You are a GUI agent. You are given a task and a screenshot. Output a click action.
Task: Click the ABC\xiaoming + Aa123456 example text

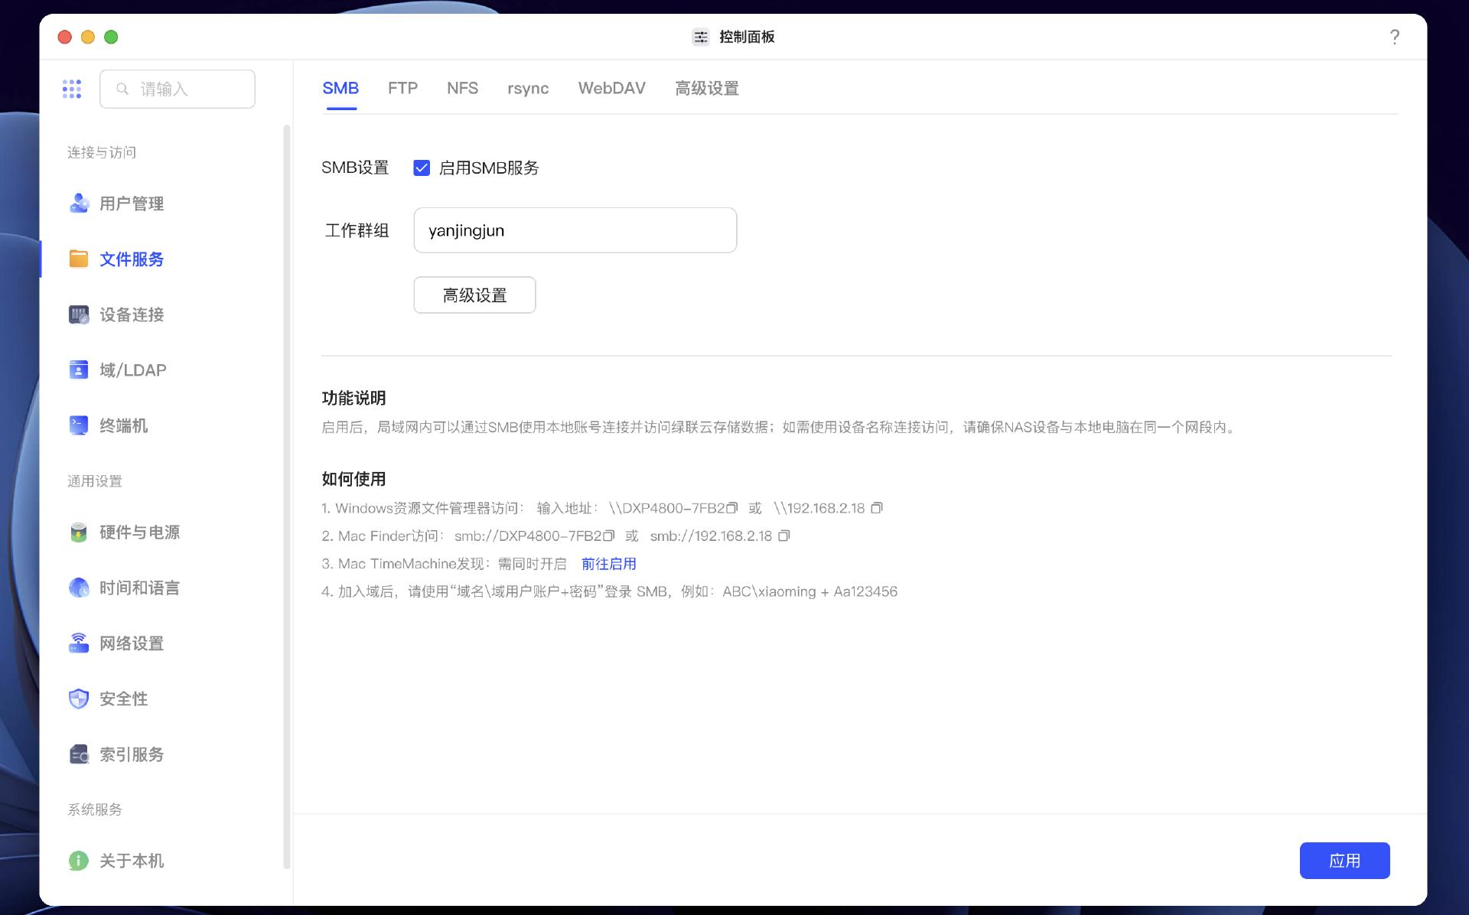(809, 591)
